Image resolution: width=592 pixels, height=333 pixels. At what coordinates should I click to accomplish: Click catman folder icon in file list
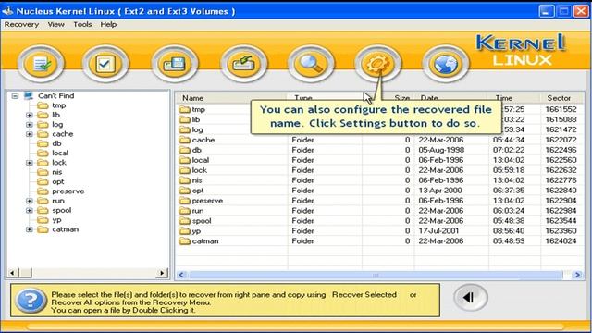pos(184,240)
